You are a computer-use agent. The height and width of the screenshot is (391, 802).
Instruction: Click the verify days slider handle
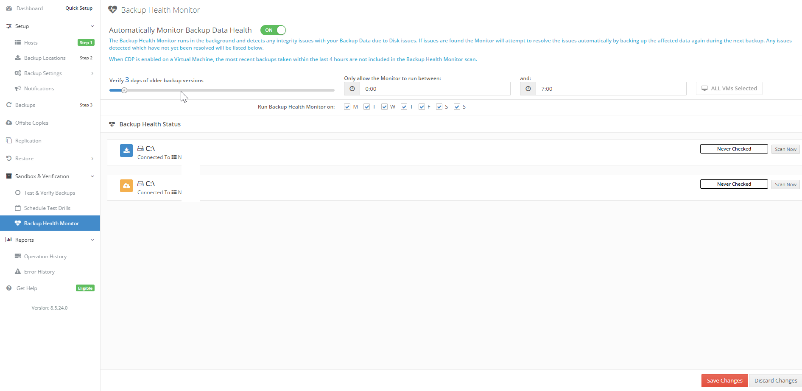124,90
